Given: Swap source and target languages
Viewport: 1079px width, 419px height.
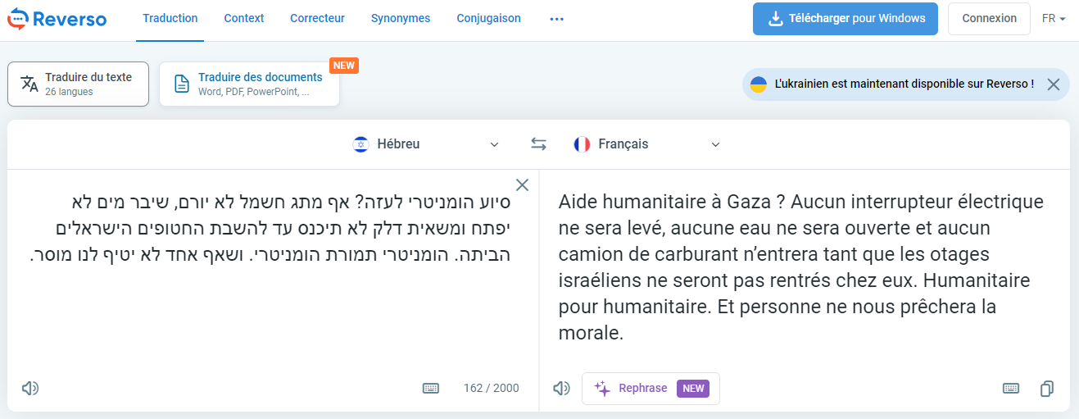Looking at the screenshot, I should point(538,144).
